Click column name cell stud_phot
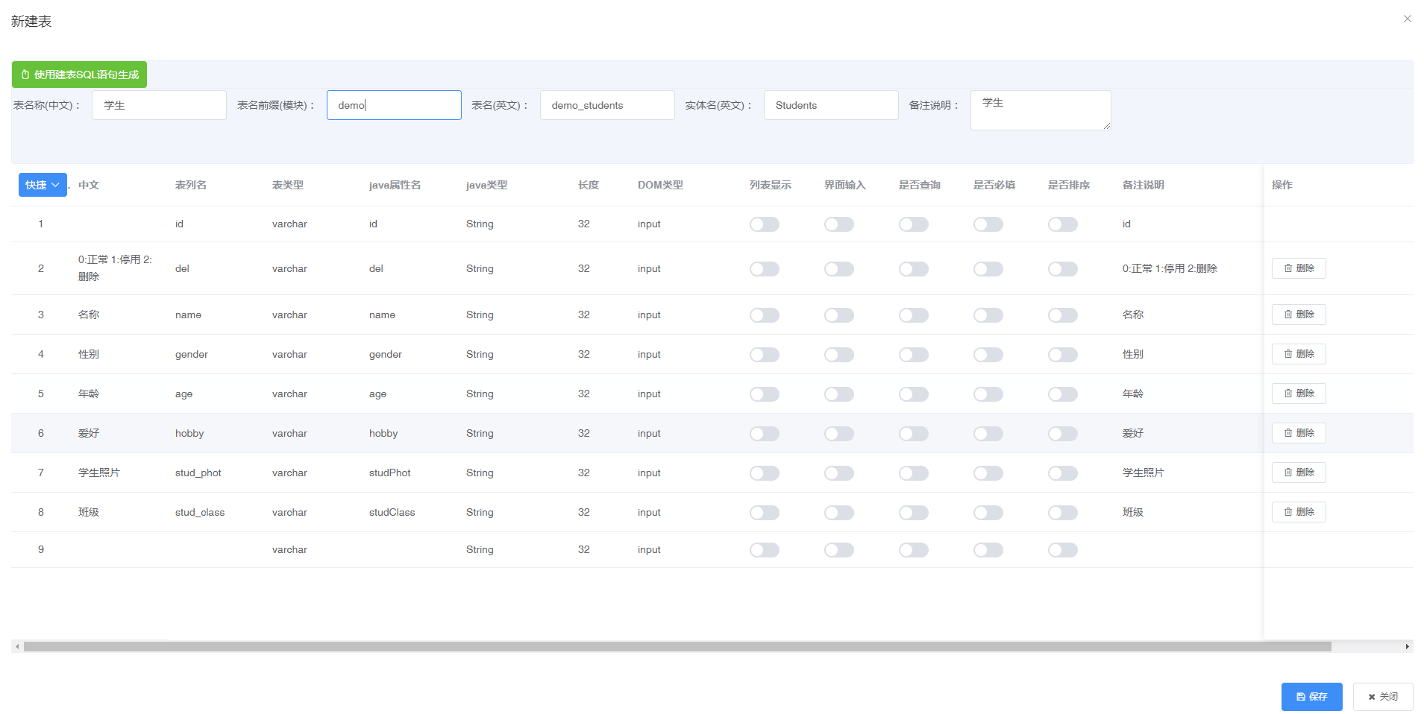This screenshot has width=1424, height=714. pyautogui.click(x=198, y=473)
